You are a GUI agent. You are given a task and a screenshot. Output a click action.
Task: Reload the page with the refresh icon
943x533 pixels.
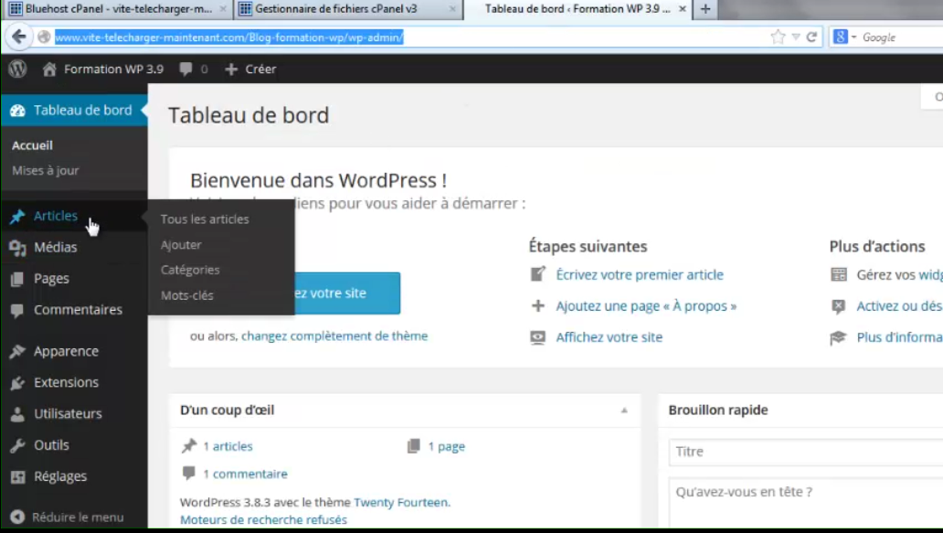coord(811,37)
